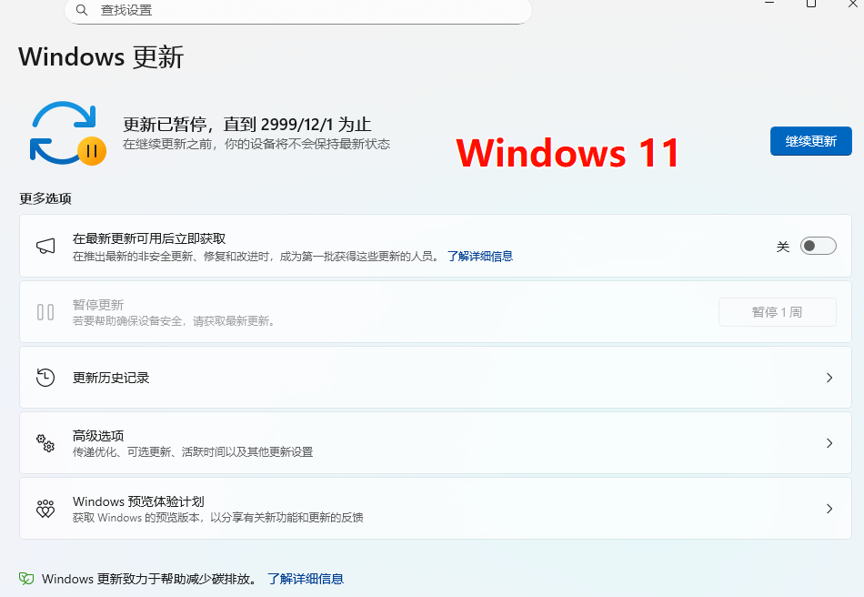
Task: Click the green leaf carbon icon
Action: [26, 578]
